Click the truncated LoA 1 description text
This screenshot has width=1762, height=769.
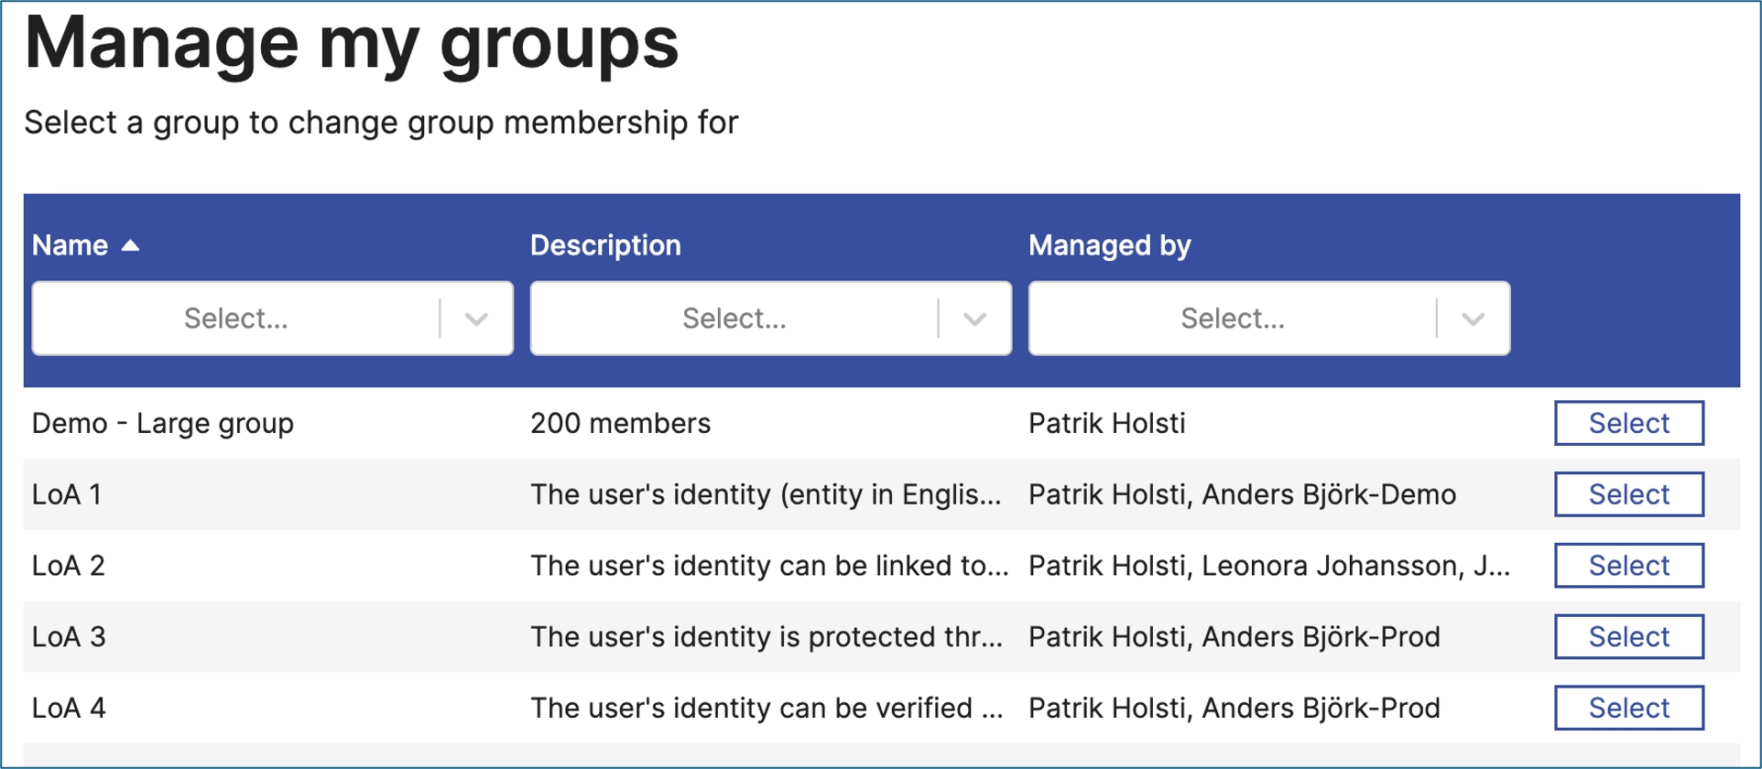(x=766, y=494)
